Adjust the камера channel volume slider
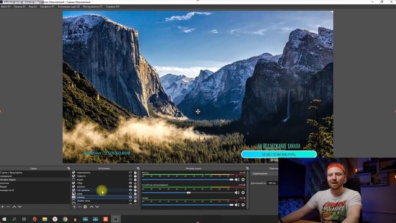This screenshot has width=396, height=223. tap(187, 205)
